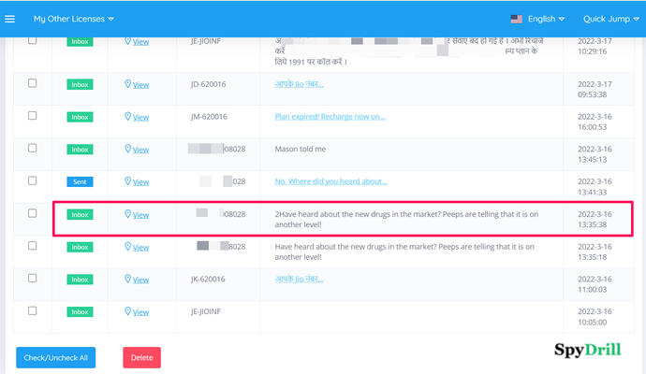The width and height of the screenshot is (646, 374).
Task: Click location pin icon in JK-620016 row
Action: (x=128, y=280)
